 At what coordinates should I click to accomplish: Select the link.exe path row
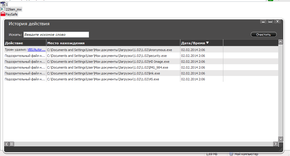pos(103,74)
